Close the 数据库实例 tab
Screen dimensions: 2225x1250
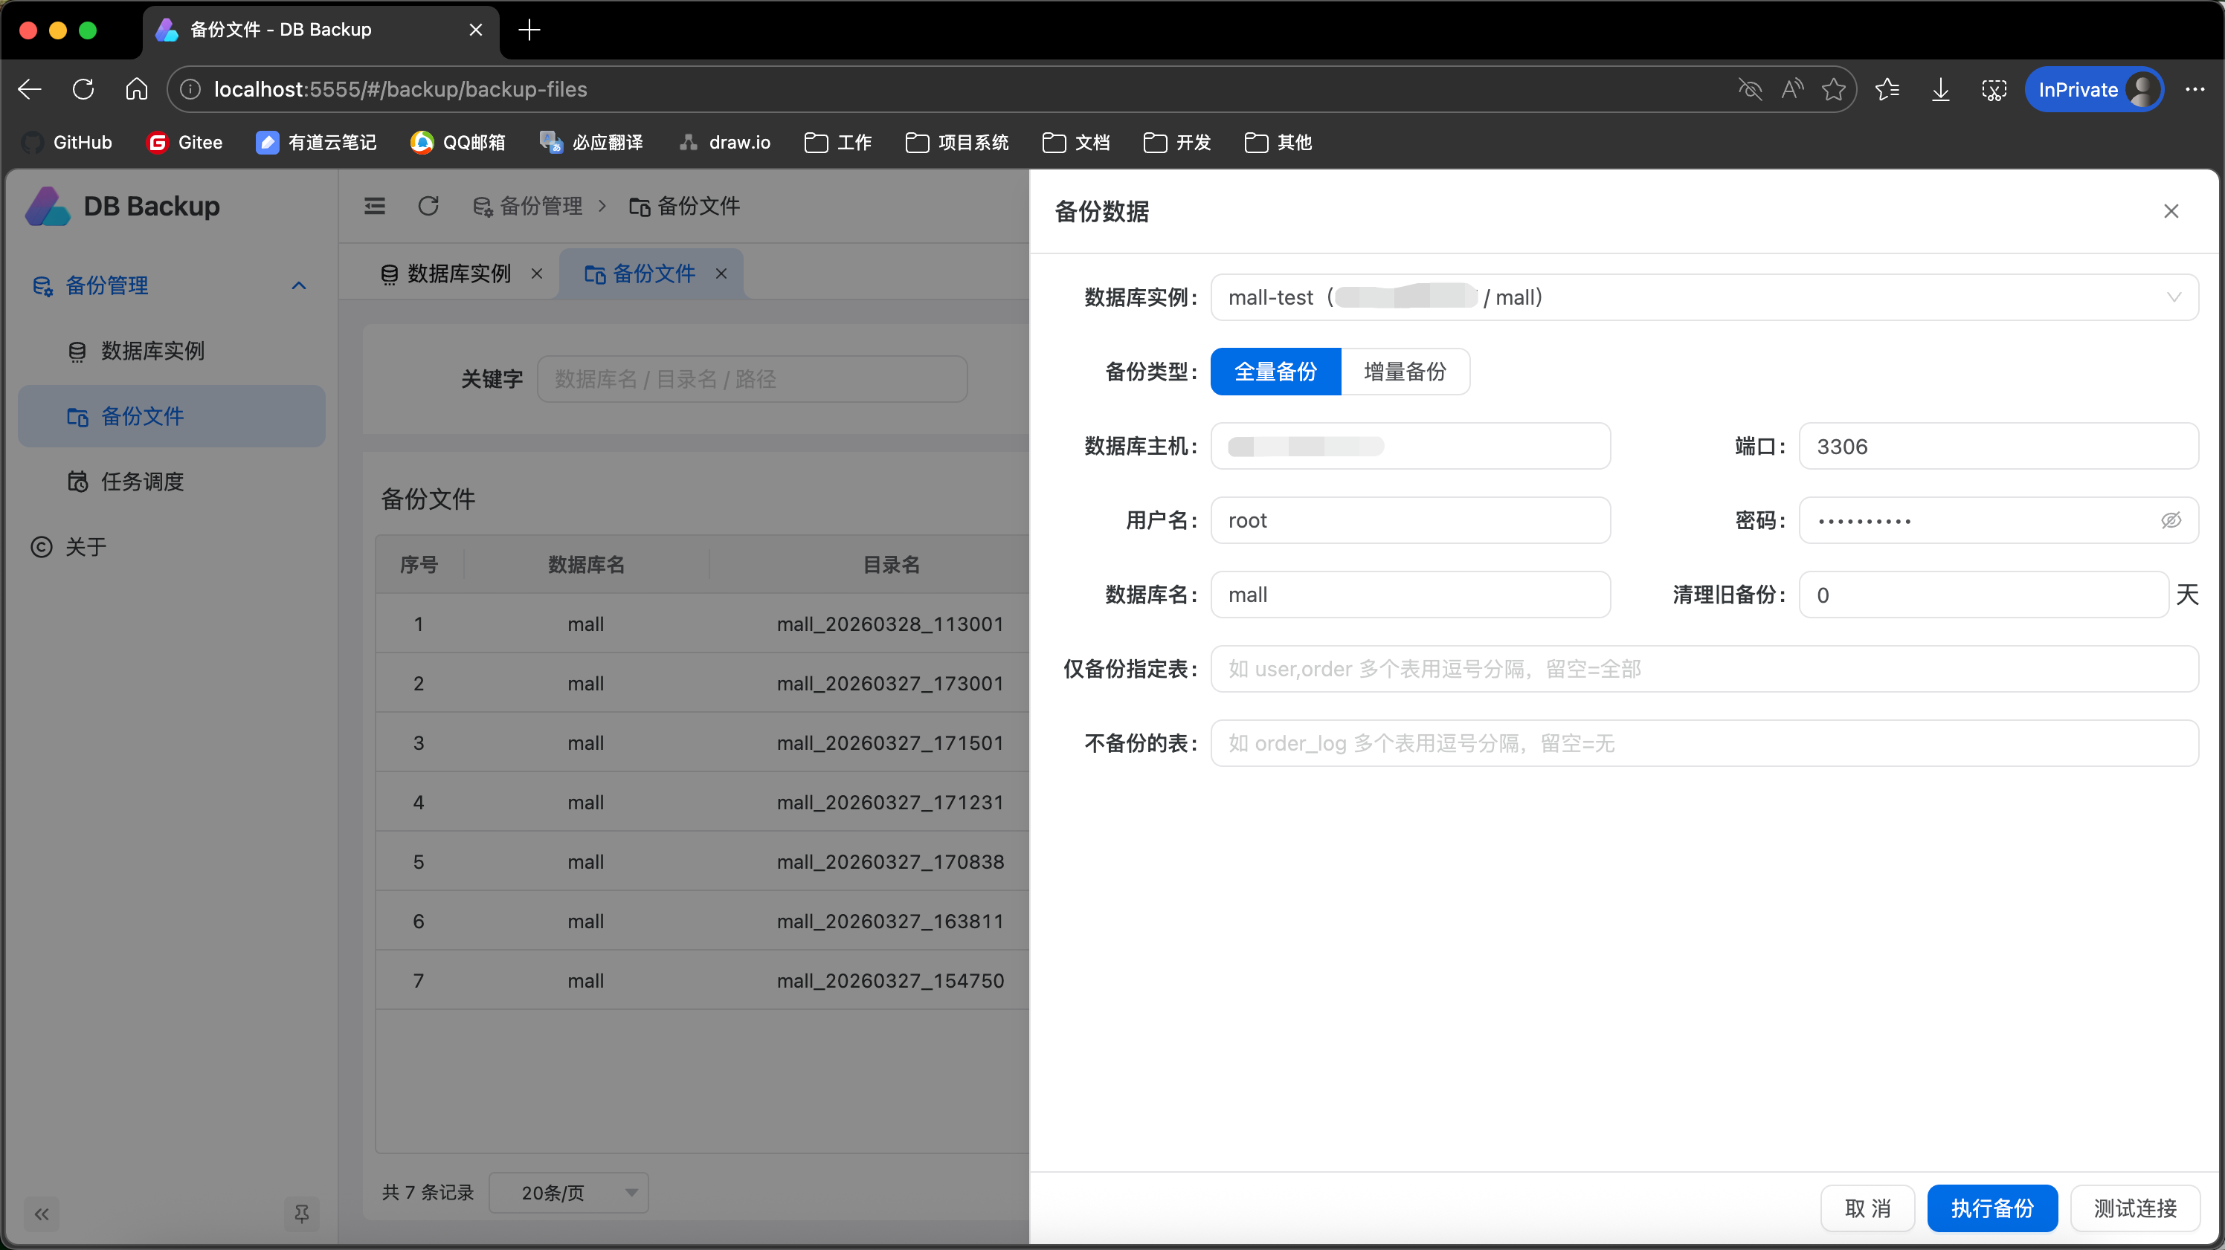(536, 273)
